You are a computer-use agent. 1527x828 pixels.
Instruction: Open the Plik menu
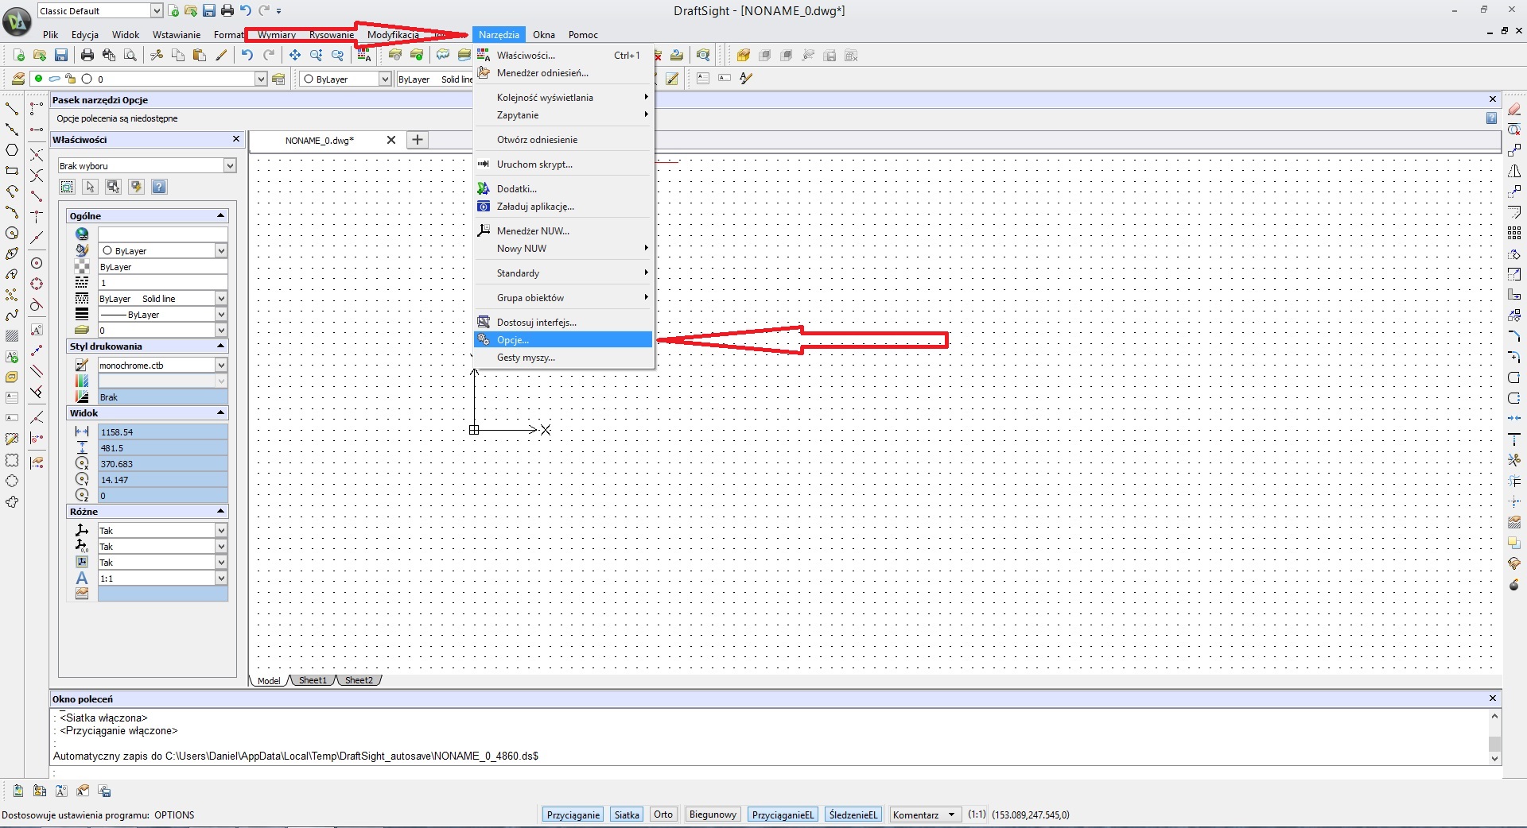click(x=51, y=34)
